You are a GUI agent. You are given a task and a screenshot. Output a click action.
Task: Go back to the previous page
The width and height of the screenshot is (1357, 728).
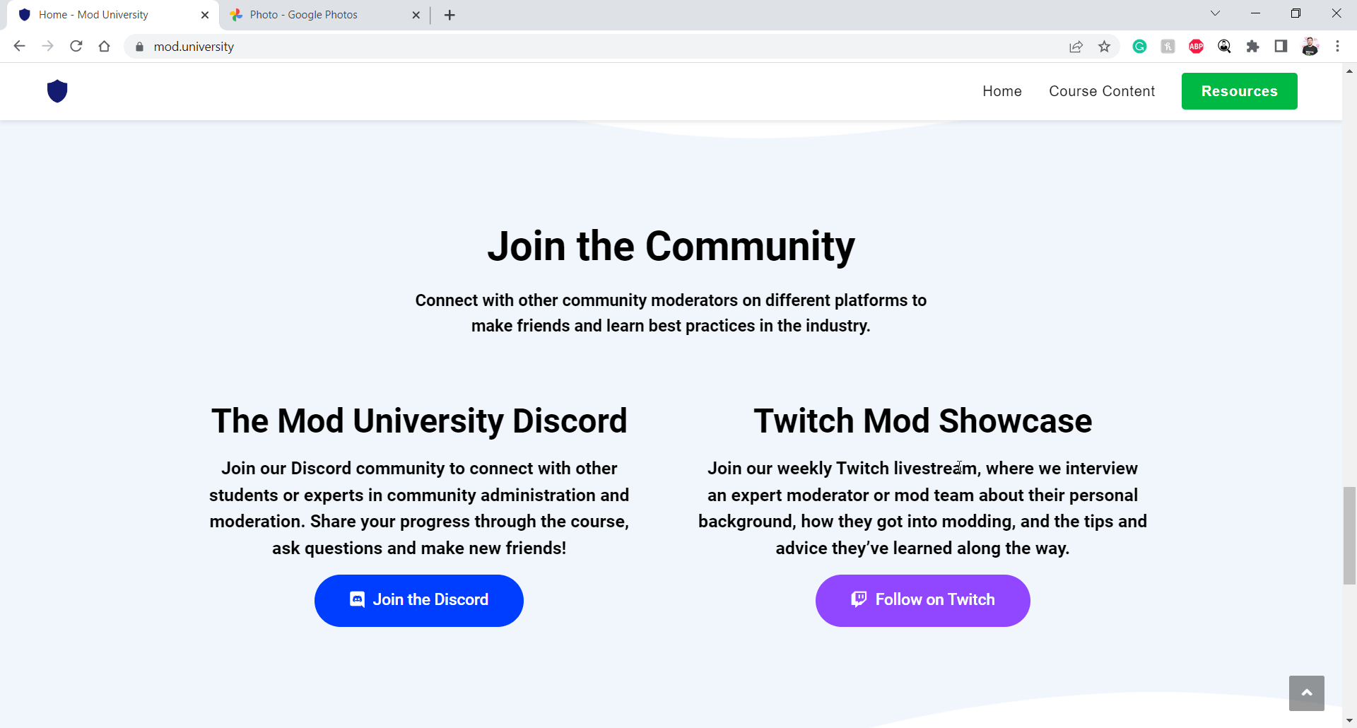coord(19,47)
